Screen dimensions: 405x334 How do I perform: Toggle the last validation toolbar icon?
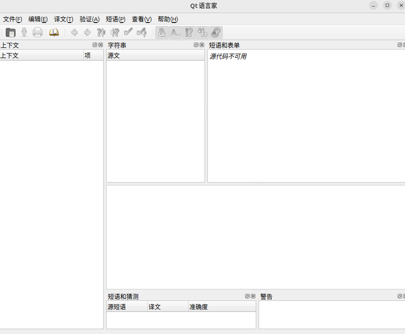pos(216,32)
